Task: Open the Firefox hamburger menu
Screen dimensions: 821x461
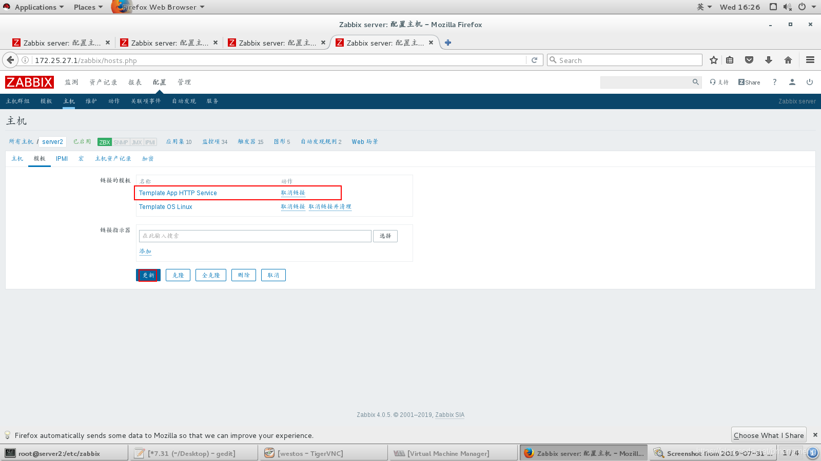Action: [810, 60]
